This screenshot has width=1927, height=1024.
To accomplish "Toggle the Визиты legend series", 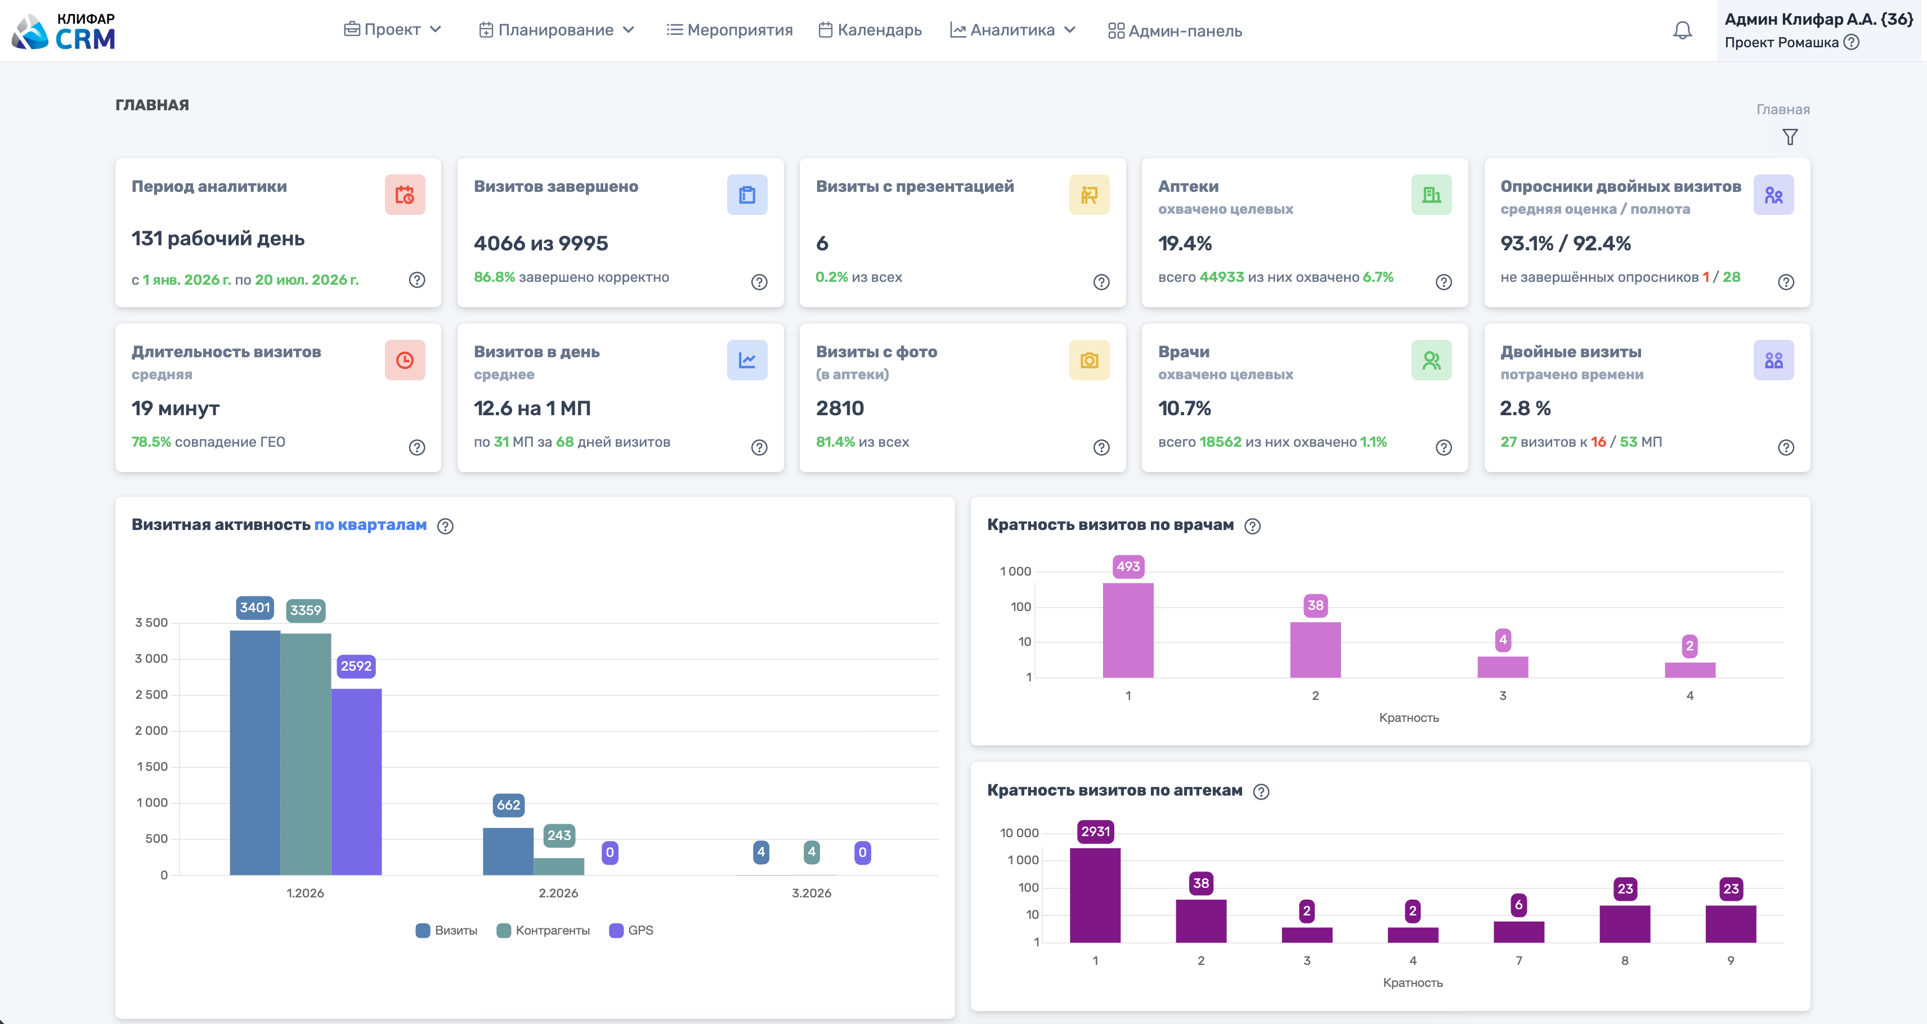I will tap(447, 931).
